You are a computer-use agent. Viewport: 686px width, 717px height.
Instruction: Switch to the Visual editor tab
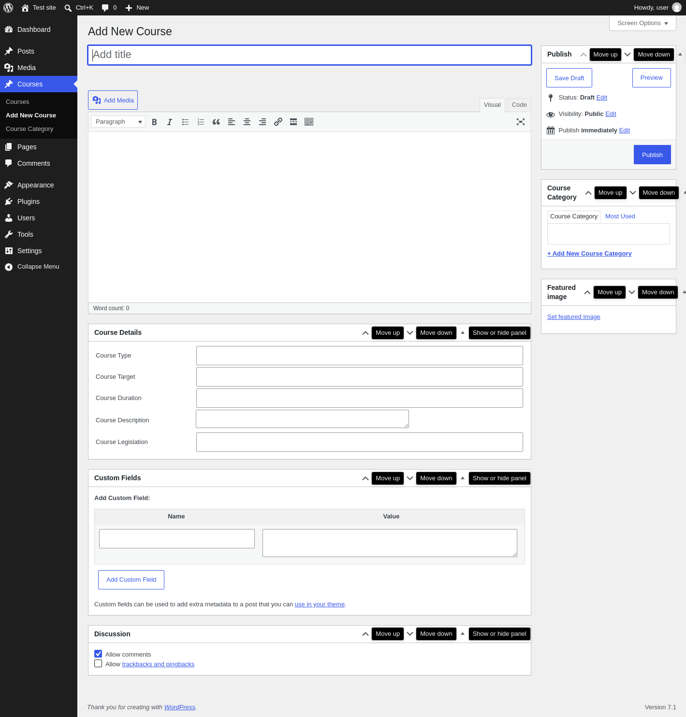(492, 105)
